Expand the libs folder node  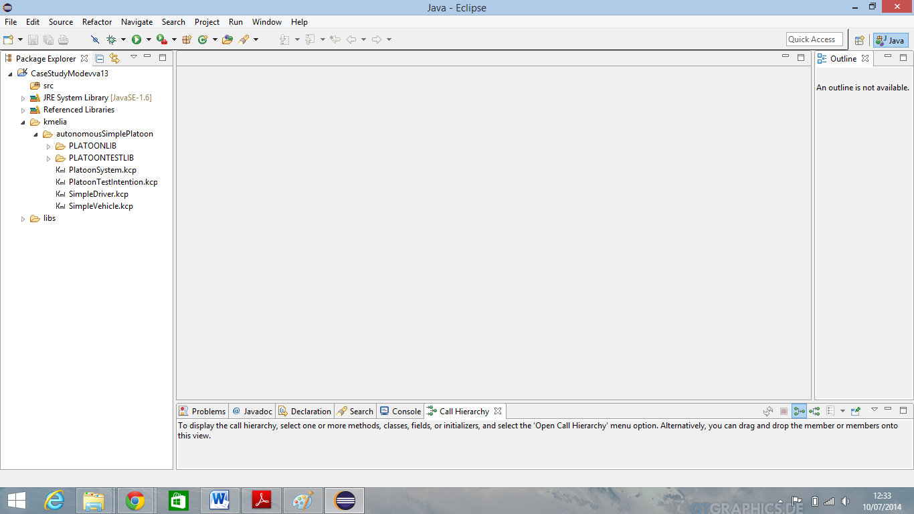point(23,219)
